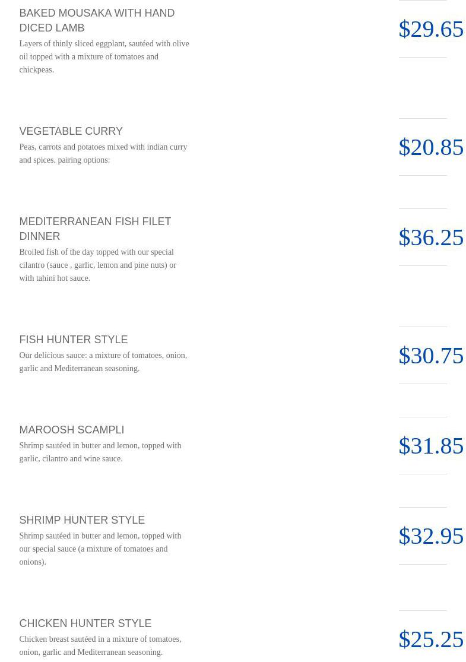Click the thinly sliced eggplant description text
The height and width of the screenshot is (662, 466).
click(104, 56)
